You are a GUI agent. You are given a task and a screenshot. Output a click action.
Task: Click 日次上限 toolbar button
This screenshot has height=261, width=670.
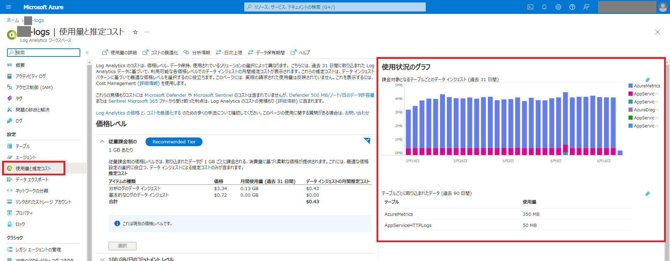229,53
